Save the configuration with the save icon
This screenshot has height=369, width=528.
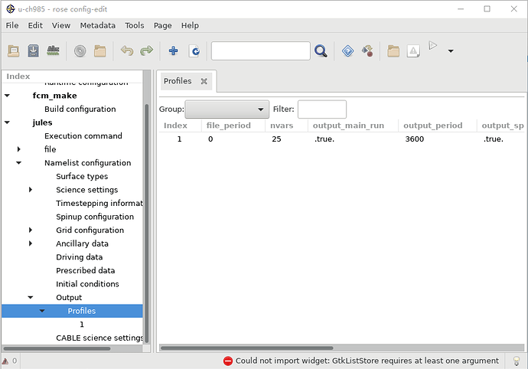click(x=33, y=51)
